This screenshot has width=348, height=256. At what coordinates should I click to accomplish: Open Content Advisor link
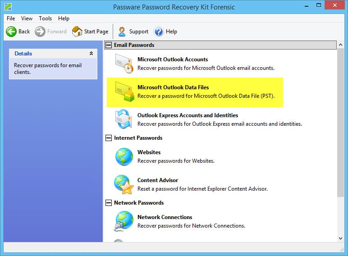158,180
